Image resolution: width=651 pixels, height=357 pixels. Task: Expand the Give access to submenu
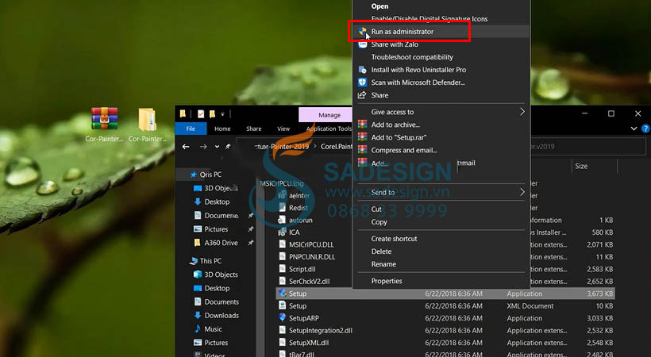tap(522, 112)
